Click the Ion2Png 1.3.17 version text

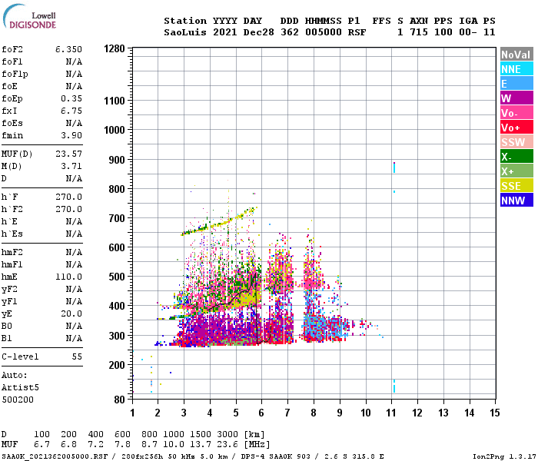click(x=504, y=456)
